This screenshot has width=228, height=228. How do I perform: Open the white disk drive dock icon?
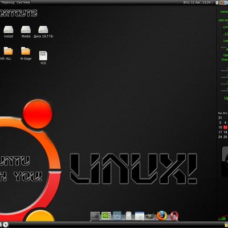[x=128, y=216]
